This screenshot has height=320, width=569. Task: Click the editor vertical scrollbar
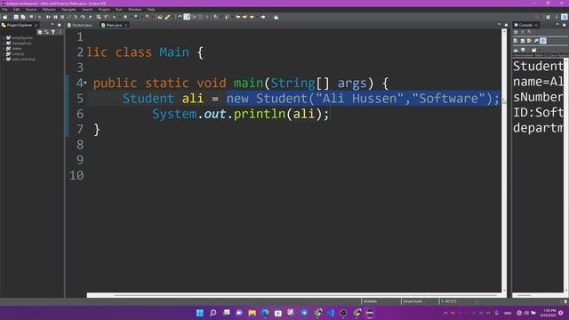[x=504, y=161]
